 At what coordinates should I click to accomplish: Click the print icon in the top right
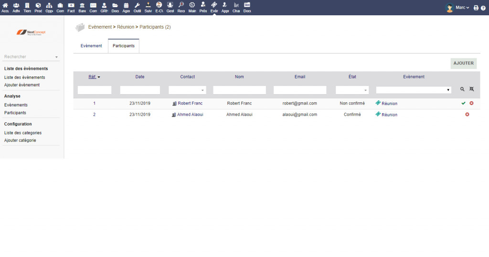(x=476, y=8)
